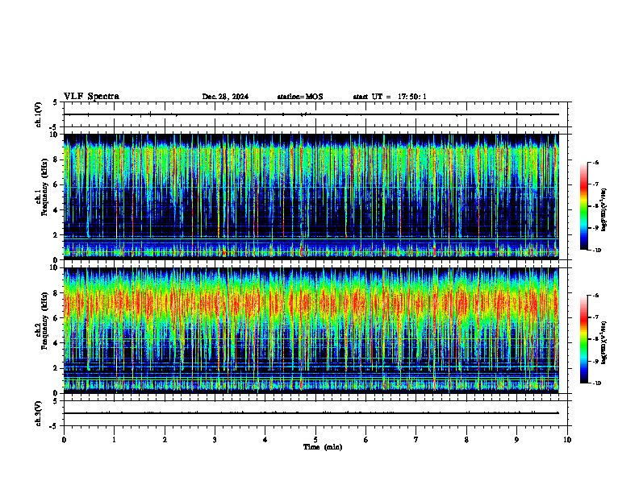Click the time axis tick label "7"

coord(416,440)
